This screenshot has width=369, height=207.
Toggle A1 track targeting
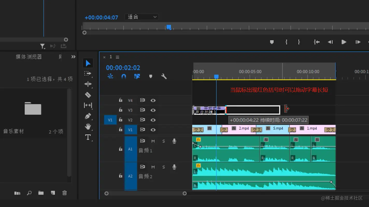tap(130, 149)
